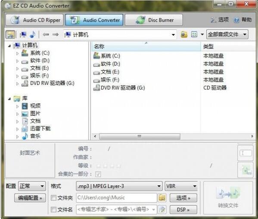Go back with the left arrow icon
258x219 pixels.
coord(46,34)
